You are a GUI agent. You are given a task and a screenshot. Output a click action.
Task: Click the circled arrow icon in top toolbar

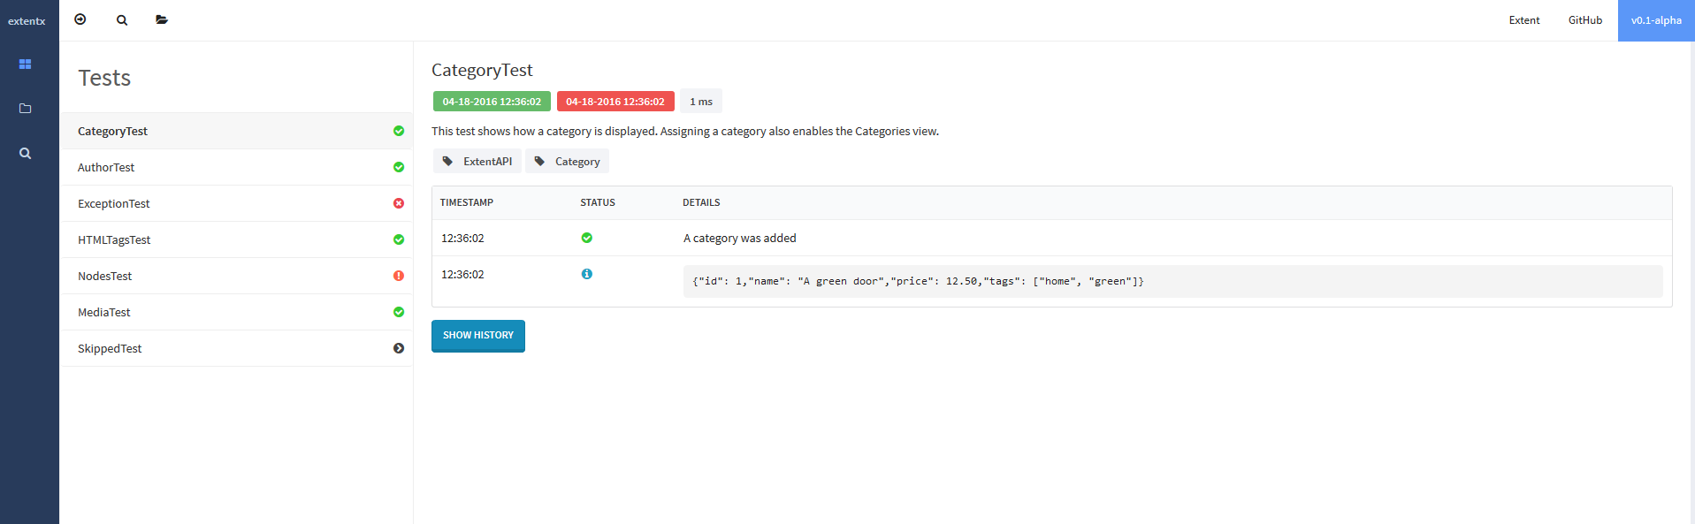80,19
